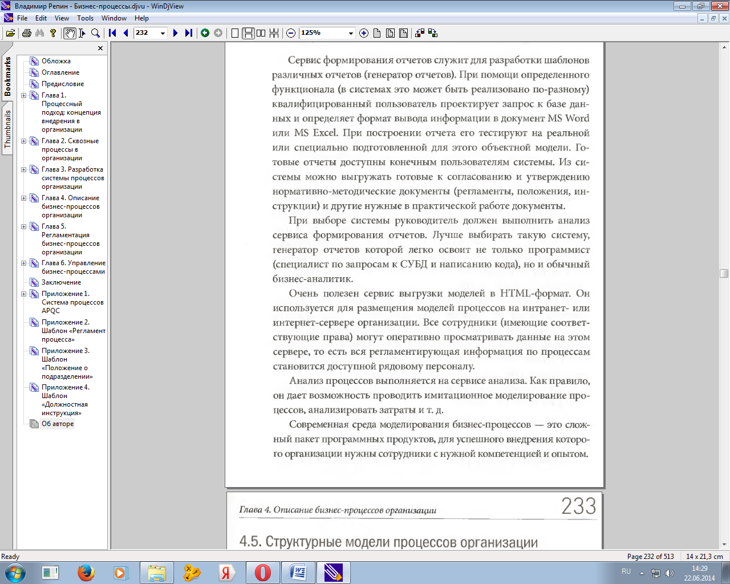Open the Приложение 2 bookmark
Screen dimensions: 730x584
click(73, 331)
